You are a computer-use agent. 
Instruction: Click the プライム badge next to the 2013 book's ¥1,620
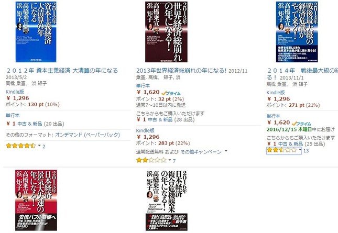(171, 93)
